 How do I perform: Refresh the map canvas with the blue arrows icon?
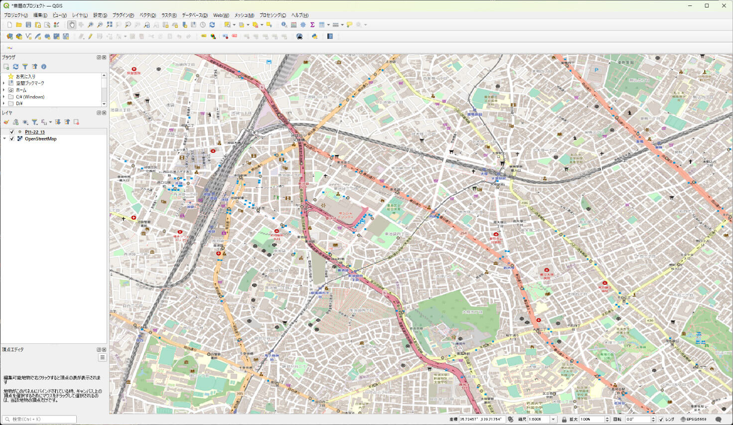point(212,24)
